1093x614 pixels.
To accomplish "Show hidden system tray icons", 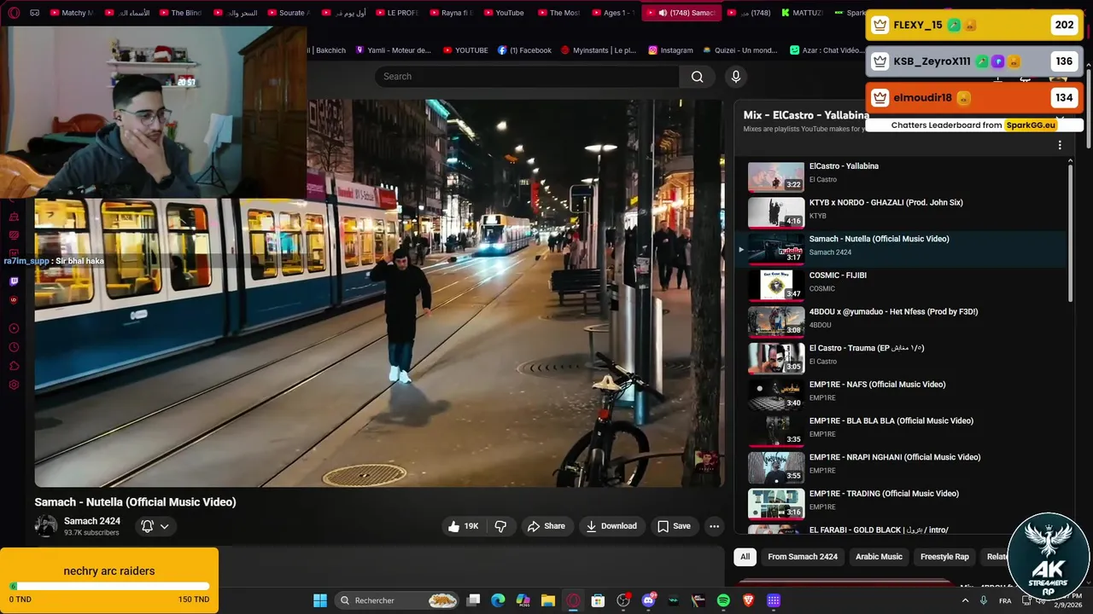I will [966, 600].
